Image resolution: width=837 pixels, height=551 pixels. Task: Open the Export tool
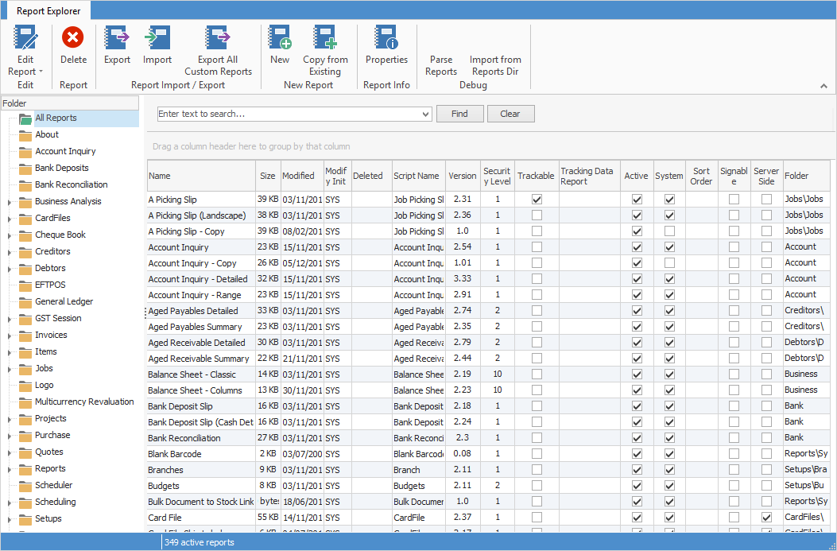(116, 48)
